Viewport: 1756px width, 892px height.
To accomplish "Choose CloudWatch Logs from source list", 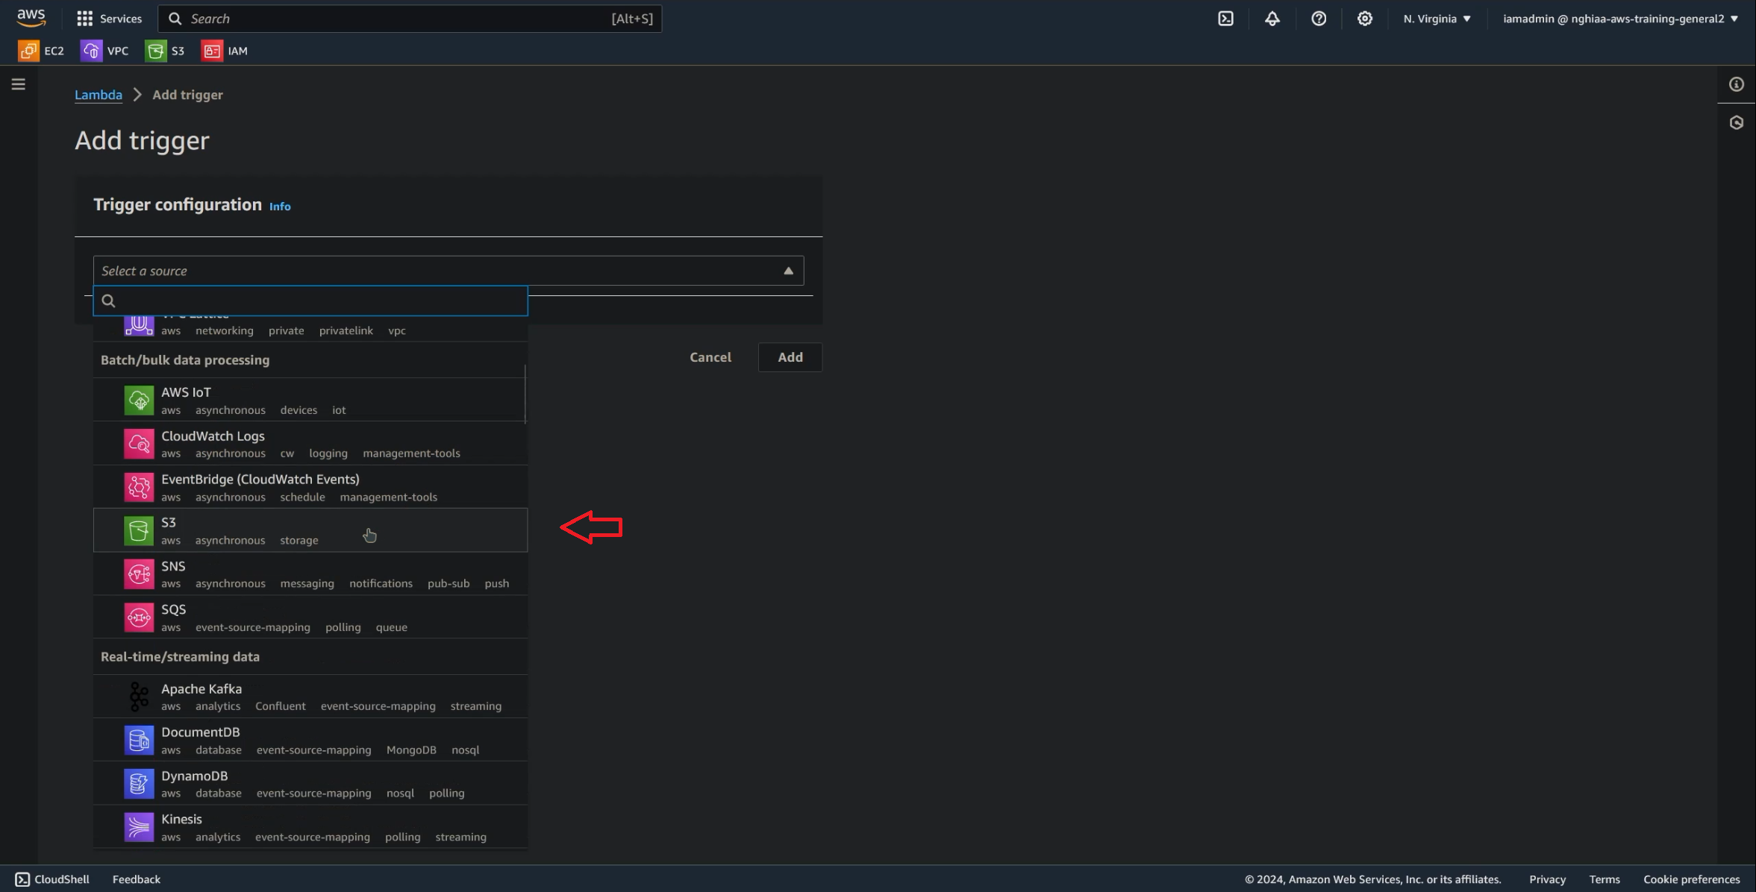I will (x=310, y=444).
